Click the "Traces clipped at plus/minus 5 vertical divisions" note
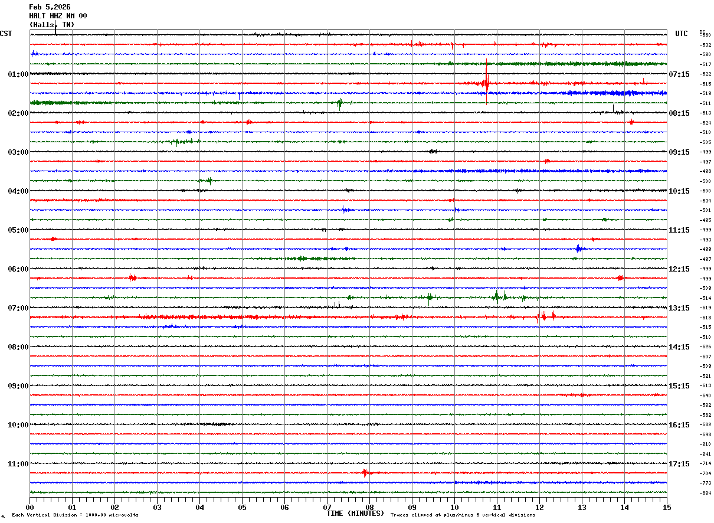 point(463,515)
